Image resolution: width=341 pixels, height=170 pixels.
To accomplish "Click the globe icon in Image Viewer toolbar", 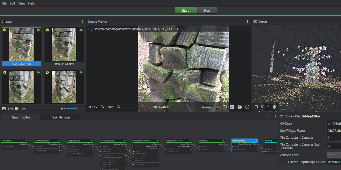I will coord(239,107).
